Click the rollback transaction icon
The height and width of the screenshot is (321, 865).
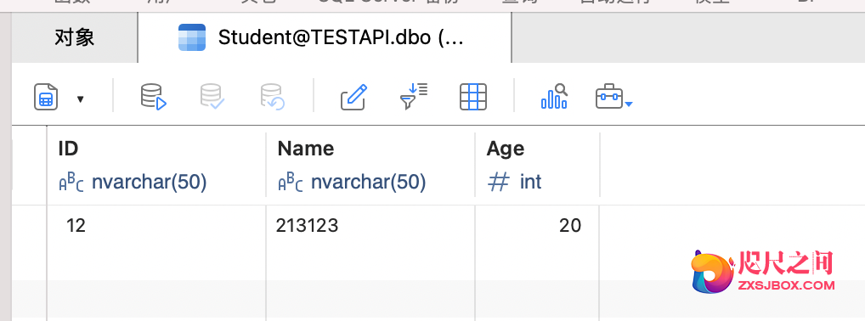(273, 97)
